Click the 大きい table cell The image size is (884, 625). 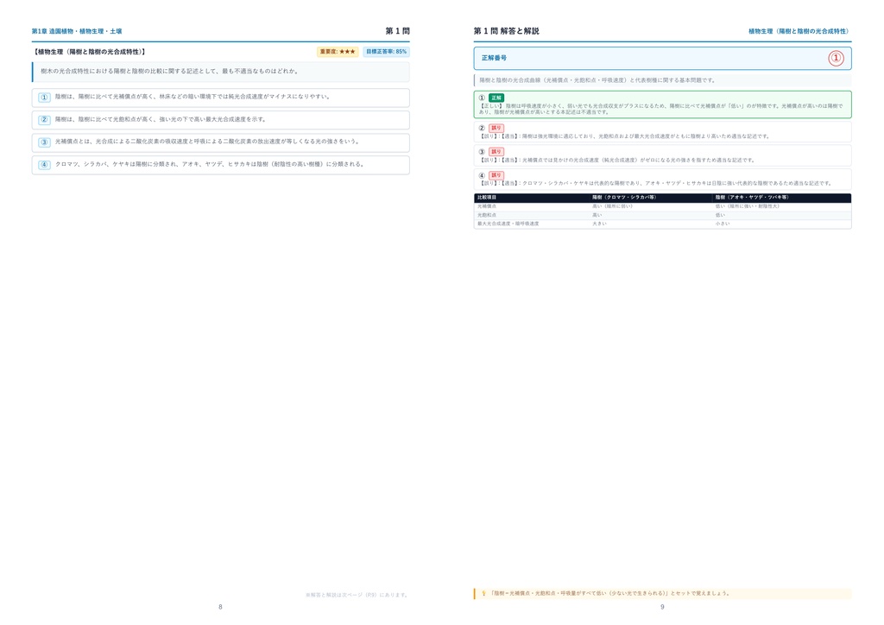(599, 224)
